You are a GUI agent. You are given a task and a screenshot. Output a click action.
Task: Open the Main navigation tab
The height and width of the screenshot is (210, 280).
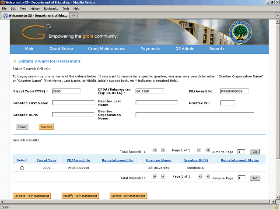[x=30, y=49]
